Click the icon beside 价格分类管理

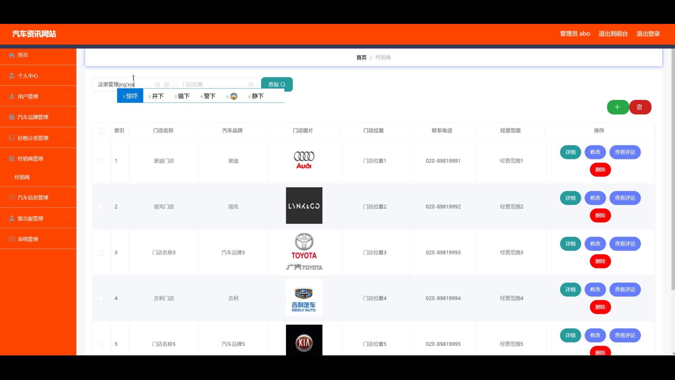[12, 138]
